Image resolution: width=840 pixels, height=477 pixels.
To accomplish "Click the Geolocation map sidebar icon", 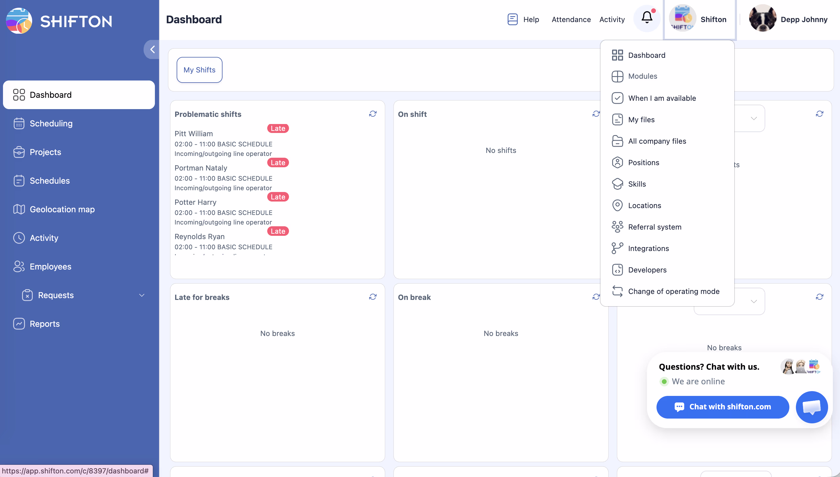I will [19, 209].
